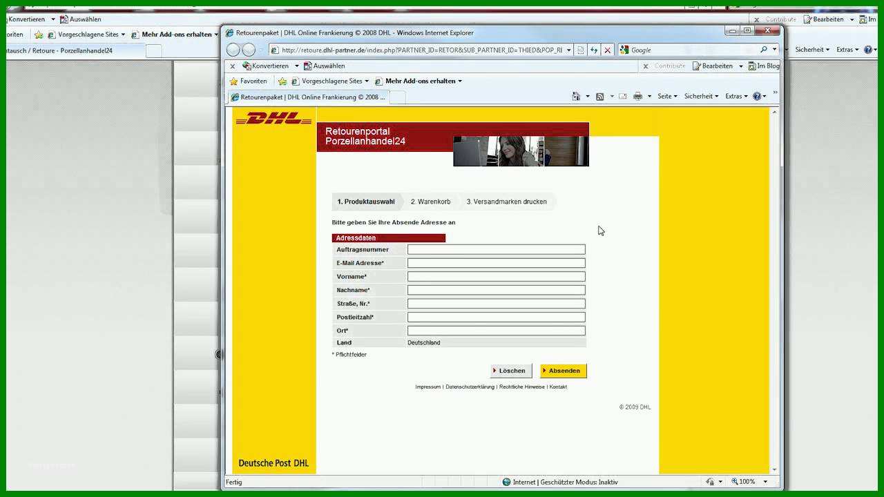This screenshot has height=497, width=884.
Task: Open Konvertieren in the front window toolbar
Action: coord(266,66)
